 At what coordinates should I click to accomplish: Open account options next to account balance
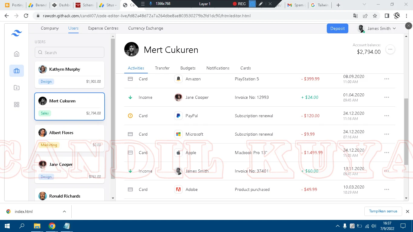[x=390, y=49]
